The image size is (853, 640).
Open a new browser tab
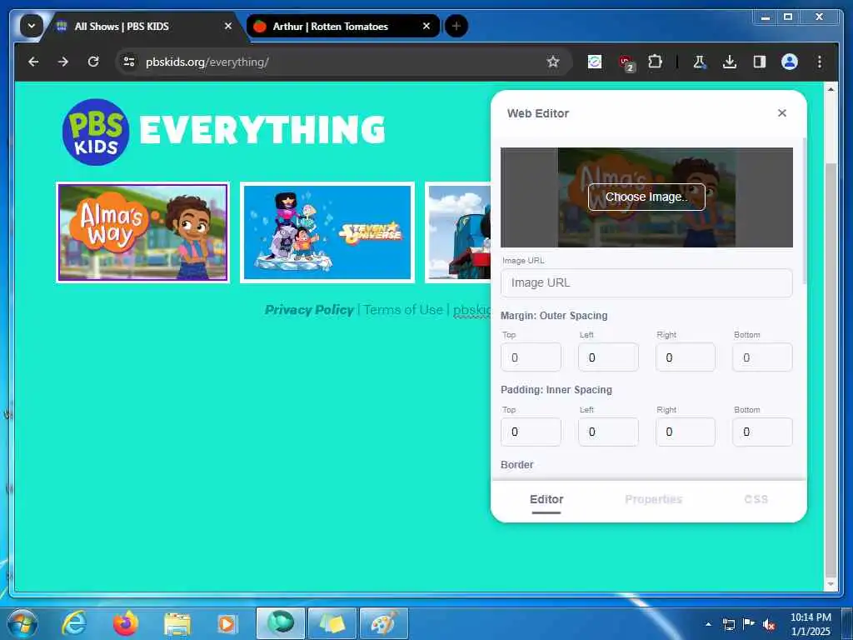(x=456, y=26)
